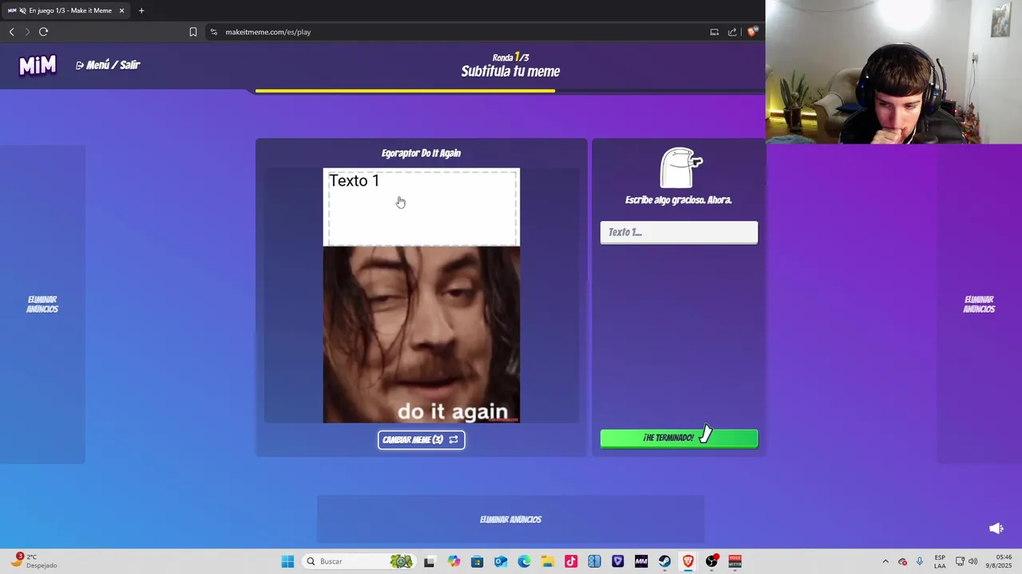Open site settings icon in address bar
This screenshot has height=574, width=1022.
(x=213, y=32)
